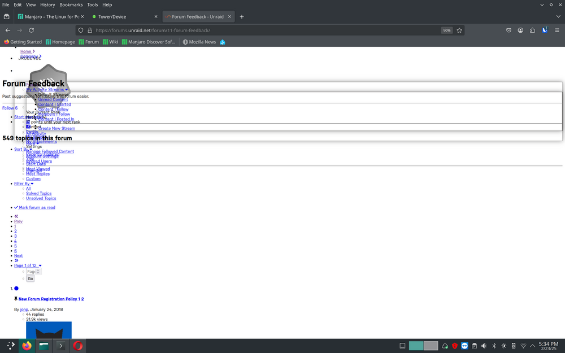Click the Bitwarden extension icon
Screen dimensions: 565x353
(545, 30)
